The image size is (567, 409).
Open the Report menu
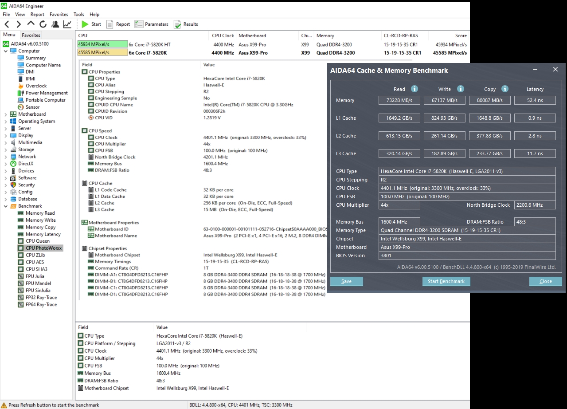point(37,14)
